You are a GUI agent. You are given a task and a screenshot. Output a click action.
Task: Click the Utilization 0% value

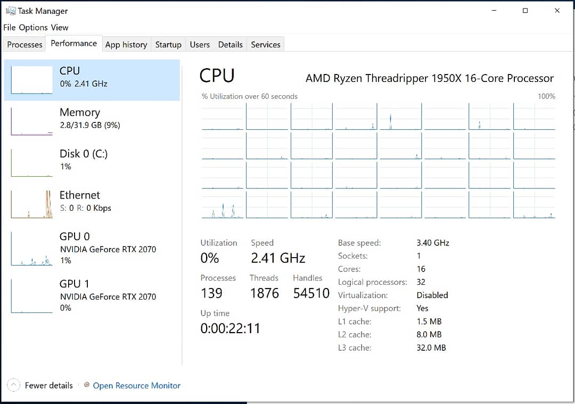pyautogui.click(x=209, y=258)
